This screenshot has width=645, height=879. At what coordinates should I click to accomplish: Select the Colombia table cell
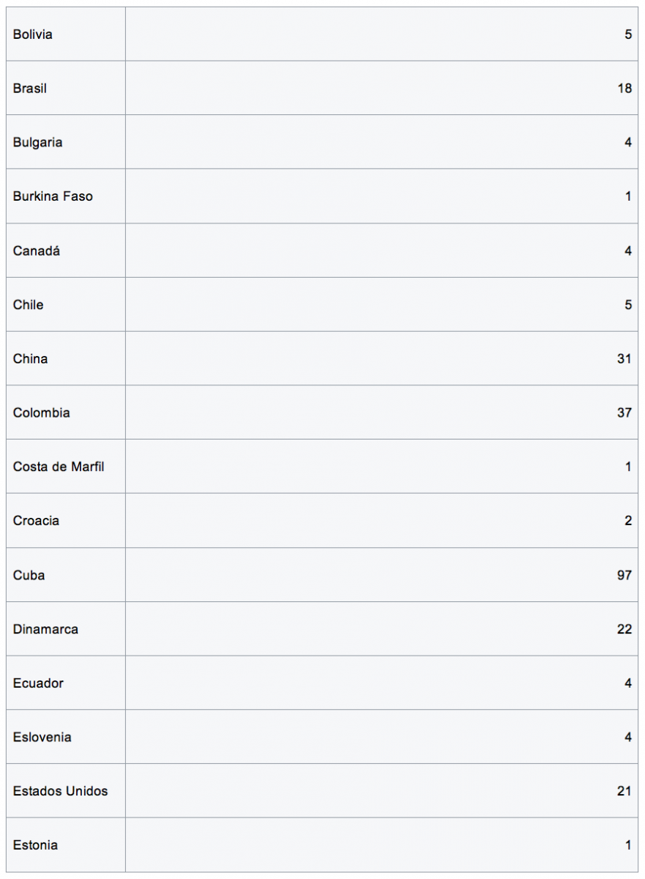(x=41, y=413)
